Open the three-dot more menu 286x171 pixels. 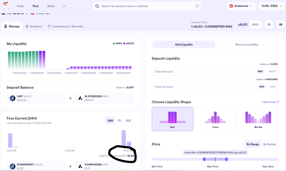pyautogui.click(x=64, y=6)
